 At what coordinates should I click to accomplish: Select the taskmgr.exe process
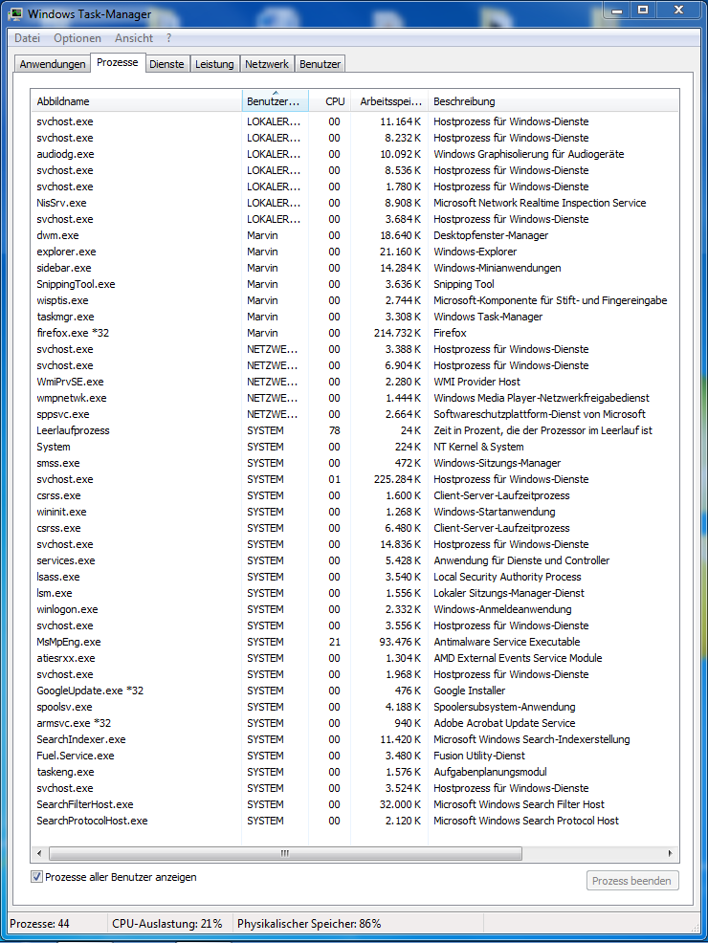click(x=355, y=317)
